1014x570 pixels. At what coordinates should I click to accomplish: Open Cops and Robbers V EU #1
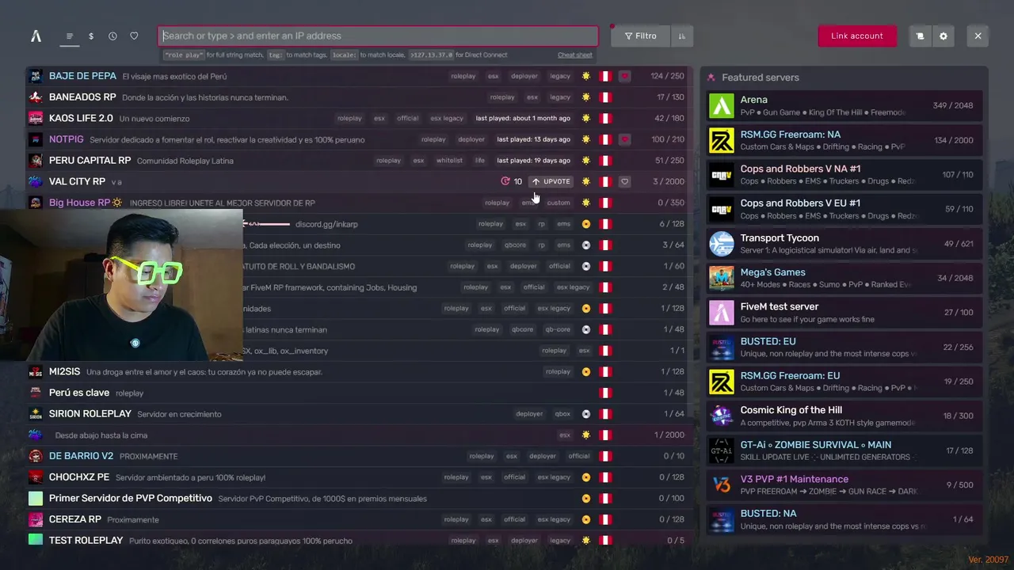pyautogui.click(x=844, y=209)
